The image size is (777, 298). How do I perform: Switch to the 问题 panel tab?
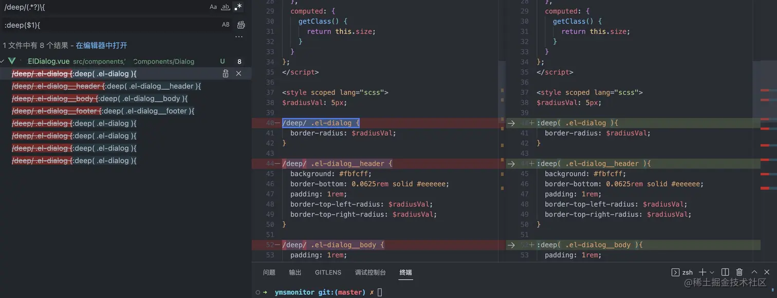(269, 272)
